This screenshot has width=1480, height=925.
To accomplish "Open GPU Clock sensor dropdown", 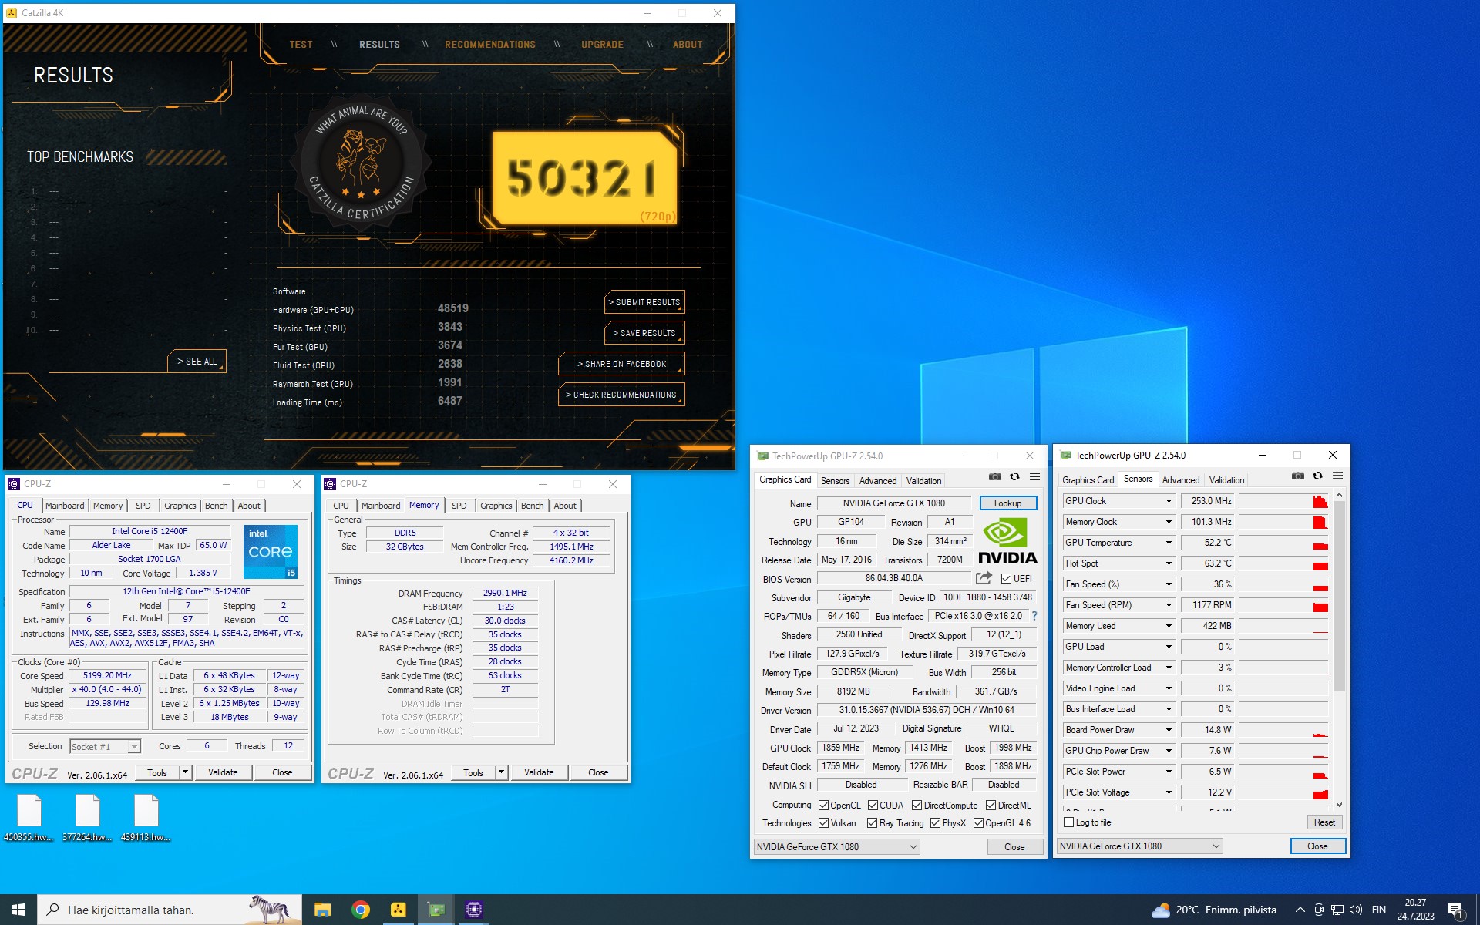I will 1169,501.
